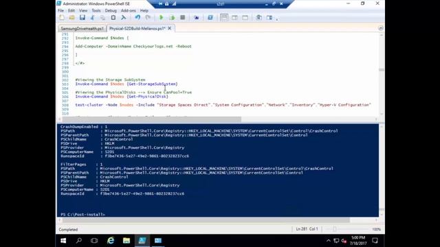The image size is (440, 247).
Task: Click the signal strength icon on connection bar
Action: [174, 3]
